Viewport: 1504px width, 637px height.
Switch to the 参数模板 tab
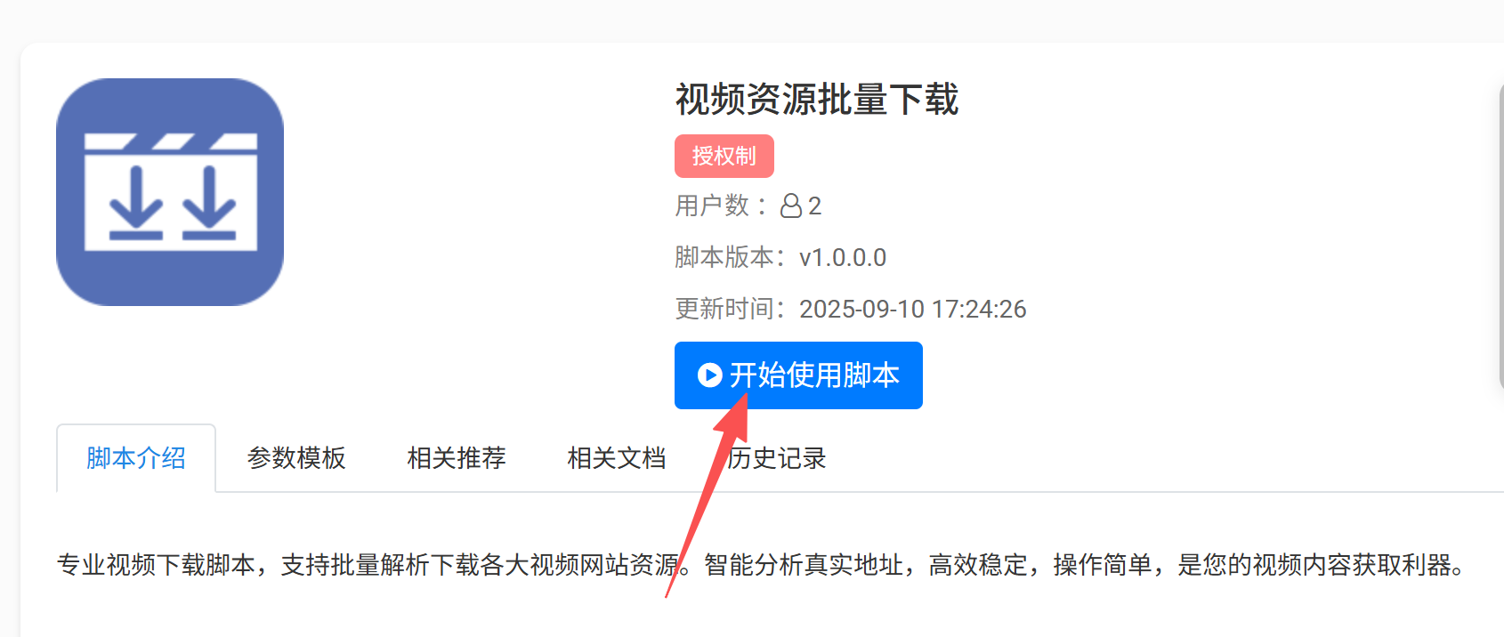(x=296, y=458)
